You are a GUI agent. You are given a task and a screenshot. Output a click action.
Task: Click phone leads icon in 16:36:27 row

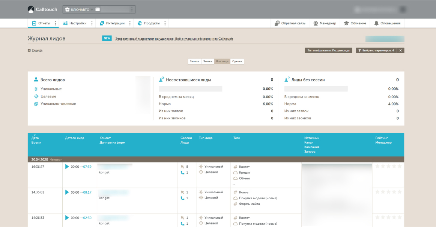pos(182,173)
